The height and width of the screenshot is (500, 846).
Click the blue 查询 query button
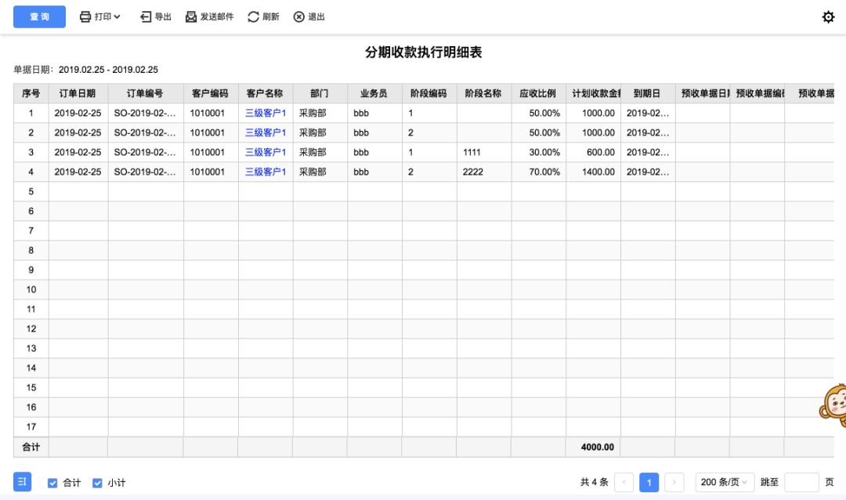coord(39,16)
